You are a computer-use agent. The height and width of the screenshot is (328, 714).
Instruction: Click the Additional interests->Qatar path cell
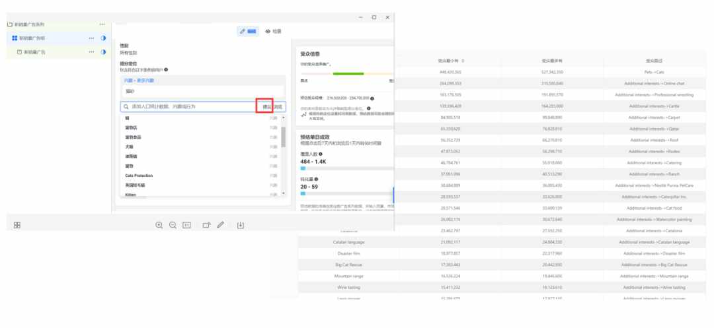tap(654, 129)
